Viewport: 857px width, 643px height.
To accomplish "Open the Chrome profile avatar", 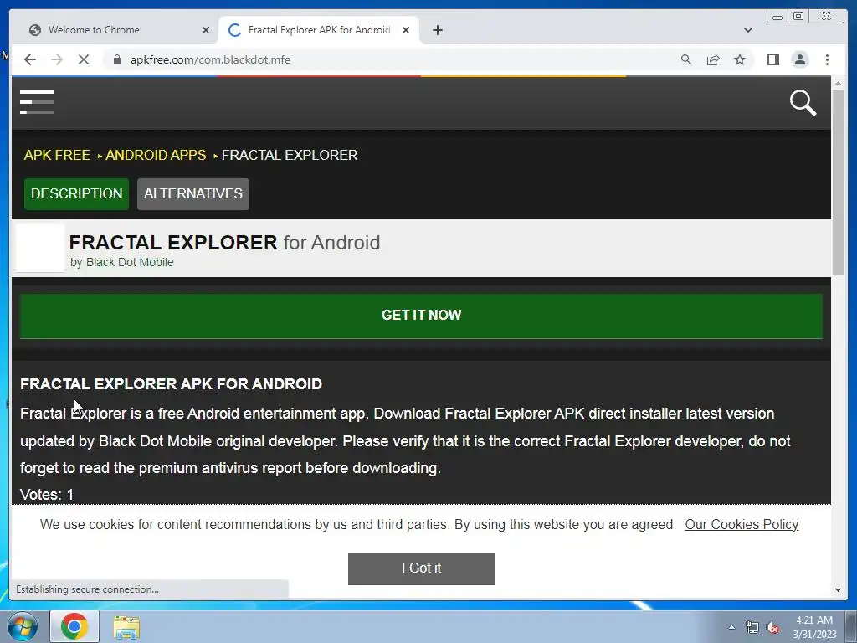I will (799, 59).
